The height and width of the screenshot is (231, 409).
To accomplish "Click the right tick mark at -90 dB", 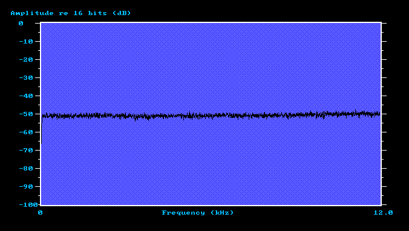I will pos(384,187).
